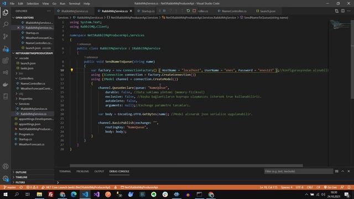Open Program.cs in the explorer tree
This screenshot has height=199, width=354.
pyautogui.click(x=26, y=134)
